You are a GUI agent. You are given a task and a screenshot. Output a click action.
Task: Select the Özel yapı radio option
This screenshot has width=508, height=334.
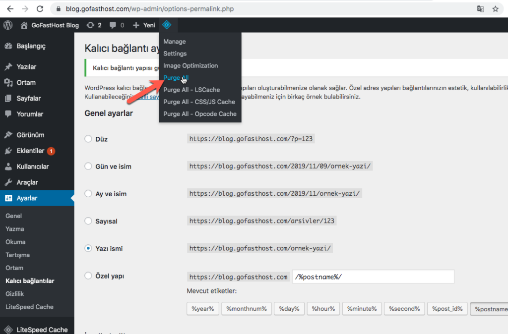click(x=88, y=276)
